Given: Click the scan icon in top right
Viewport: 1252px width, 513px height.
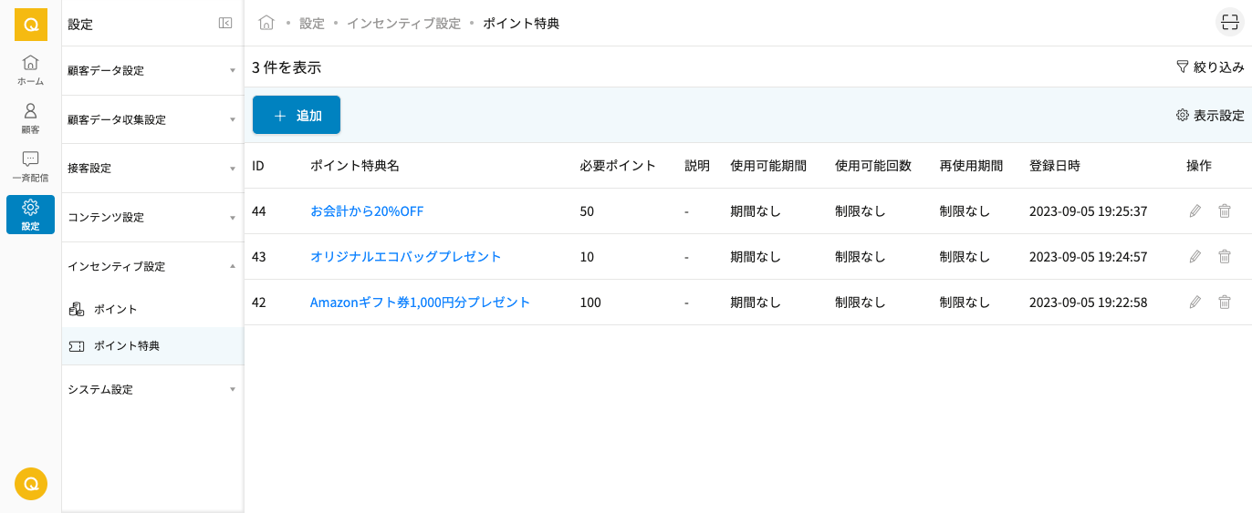Looking at the screenshot, I should click(x=1229, y=24).
